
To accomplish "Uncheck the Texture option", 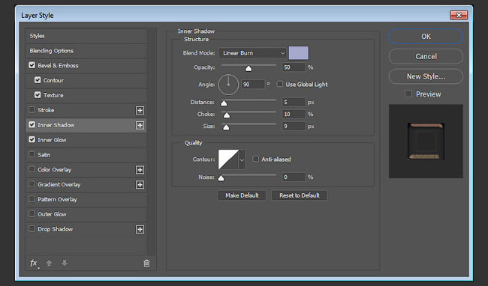I will click(38, 95).
